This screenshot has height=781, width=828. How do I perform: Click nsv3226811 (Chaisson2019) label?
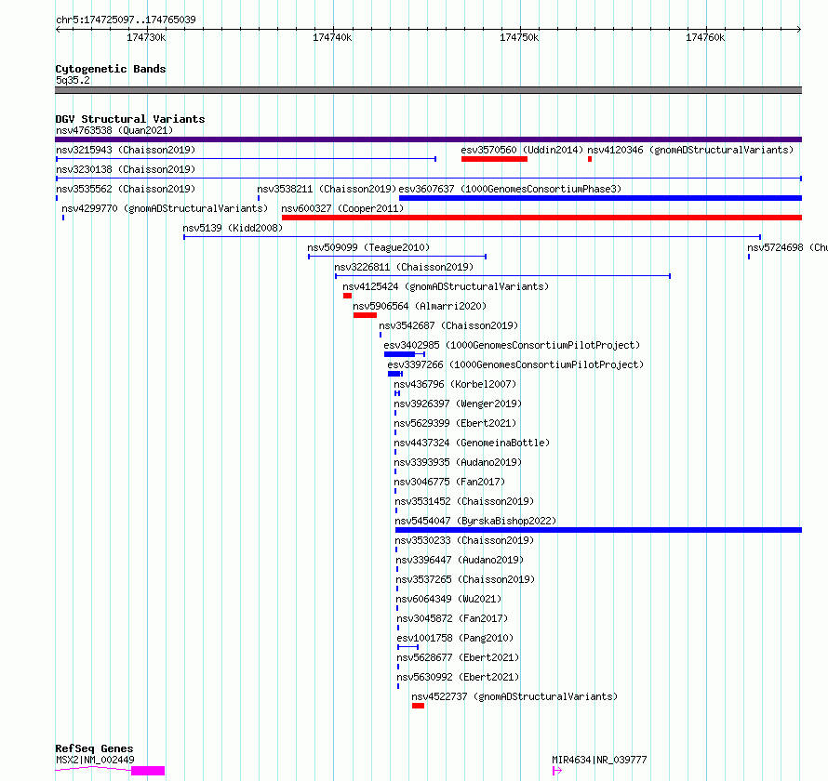pyautogui.click(x=404, y=267)
